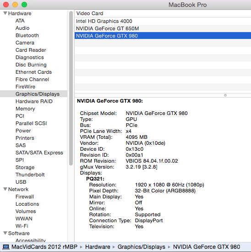Click the sidebar vertical scrollbar

click(x=71, y=88)
